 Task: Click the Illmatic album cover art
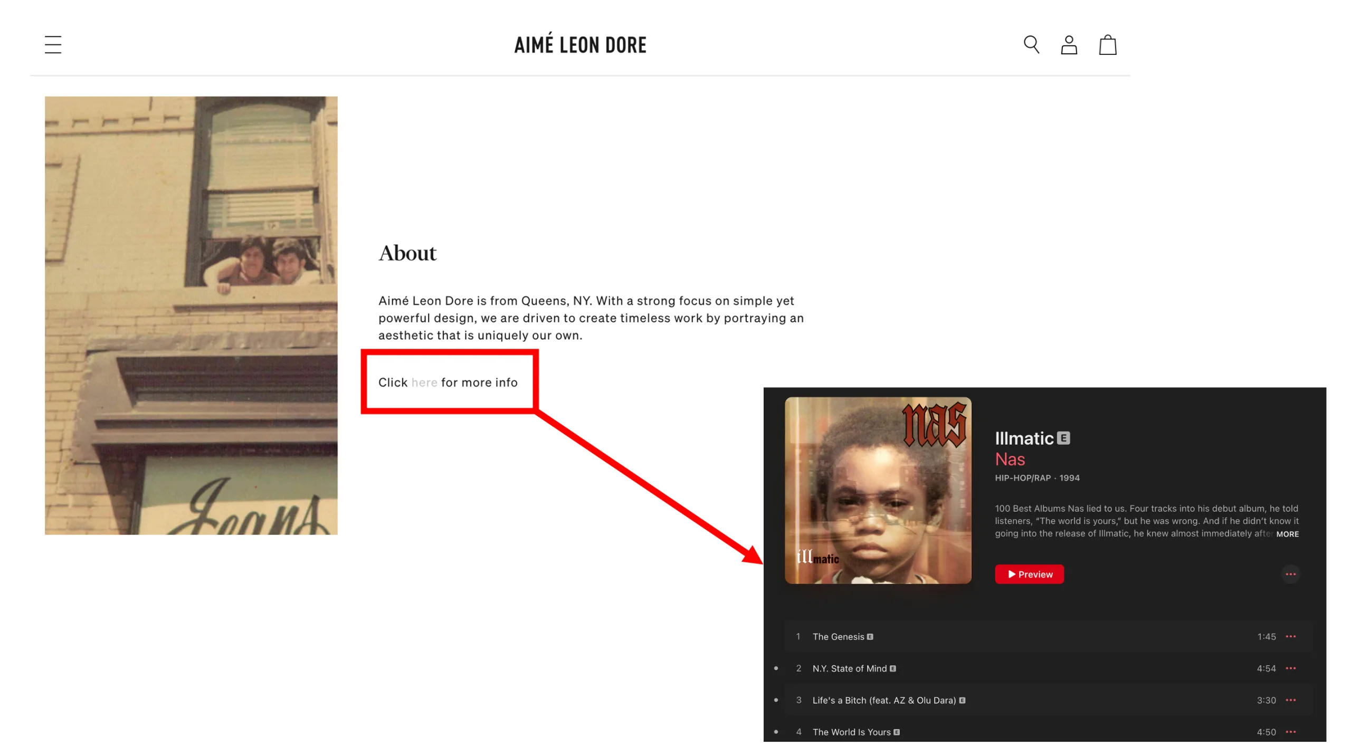pos(878,491)
